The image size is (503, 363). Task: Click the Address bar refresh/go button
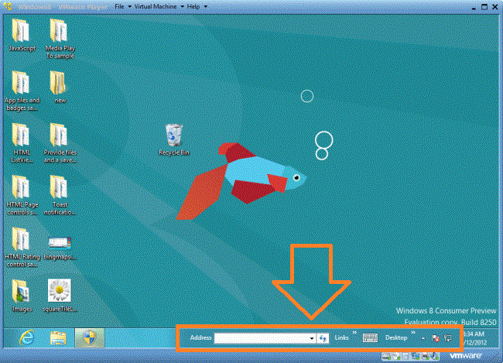point(323,338)
